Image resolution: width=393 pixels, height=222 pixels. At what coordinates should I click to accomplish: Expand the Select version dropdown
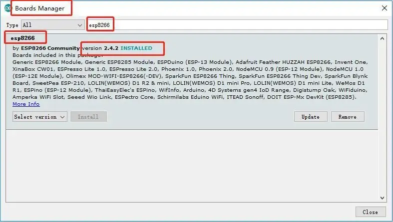40,117
